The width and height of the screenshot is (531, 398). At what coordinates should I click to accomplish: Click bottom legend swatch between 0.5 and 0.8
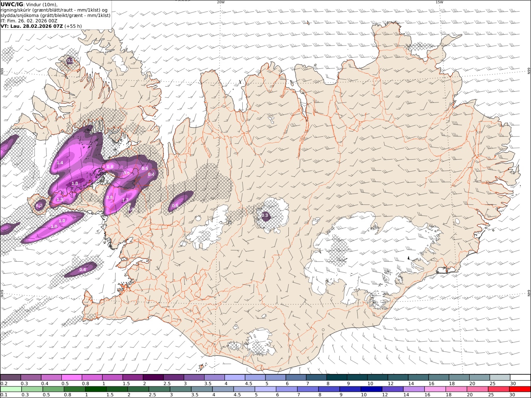(x=53, y=389)
